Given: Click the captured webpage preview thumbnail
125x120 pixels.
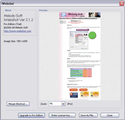Looking at the screenshot, I should pyautogui.click(x=80, y=56).
